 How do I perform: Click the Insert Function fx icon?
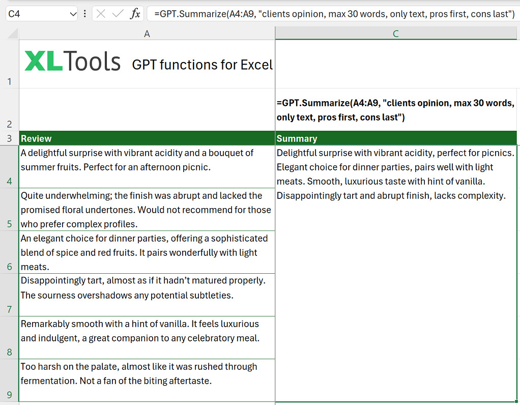(x=135, y=14)
